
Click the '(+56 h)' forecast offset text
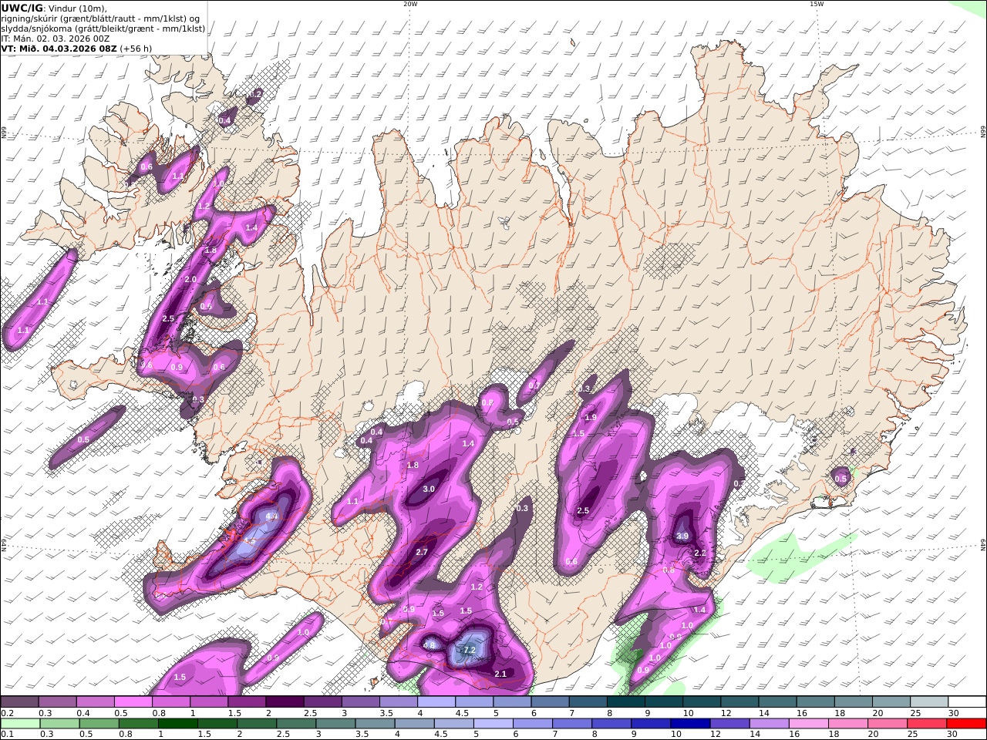coord(136,48)
